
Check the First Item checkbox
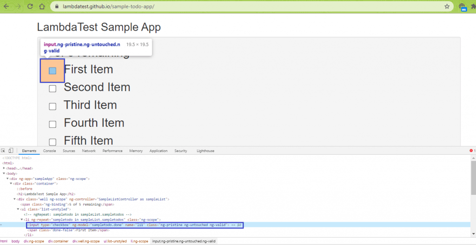coord(53,71)
